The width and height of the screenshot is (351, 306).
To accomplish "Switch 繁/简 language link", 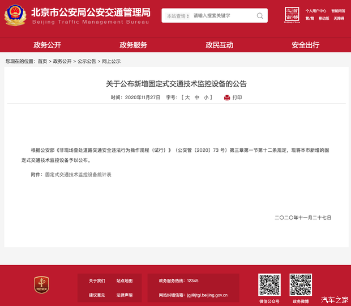I will (310, 18).
